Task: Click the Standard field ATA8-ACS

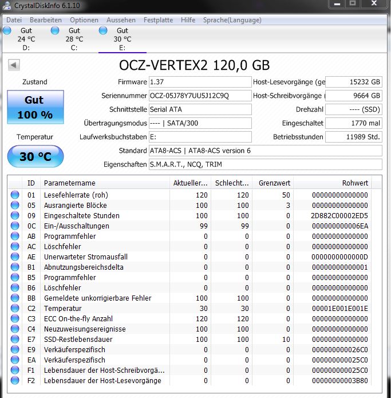Action: (266, 151)
